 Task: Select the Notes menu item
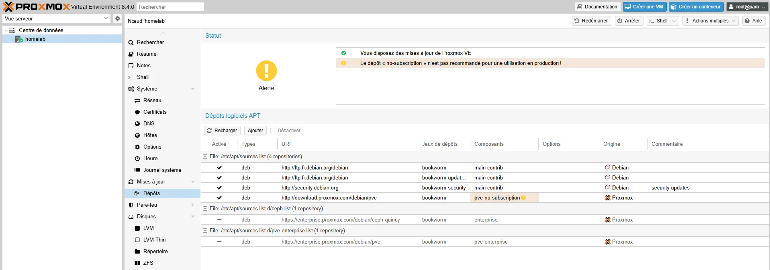point(143,66)
